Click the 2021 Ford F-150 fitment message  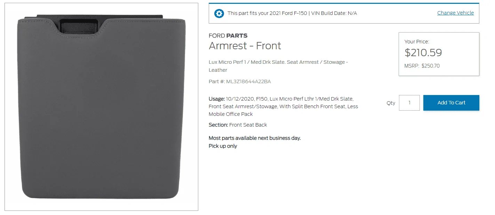pos(292,13)
